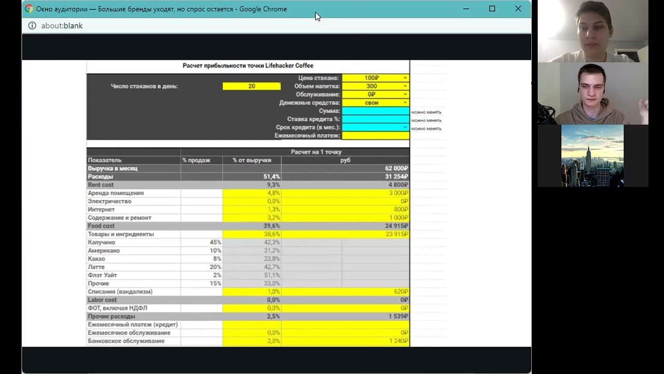The width and height of the screenshot is (664, 374).
Task: Click the Выручка в месяц row label
Action: (113, 169)
